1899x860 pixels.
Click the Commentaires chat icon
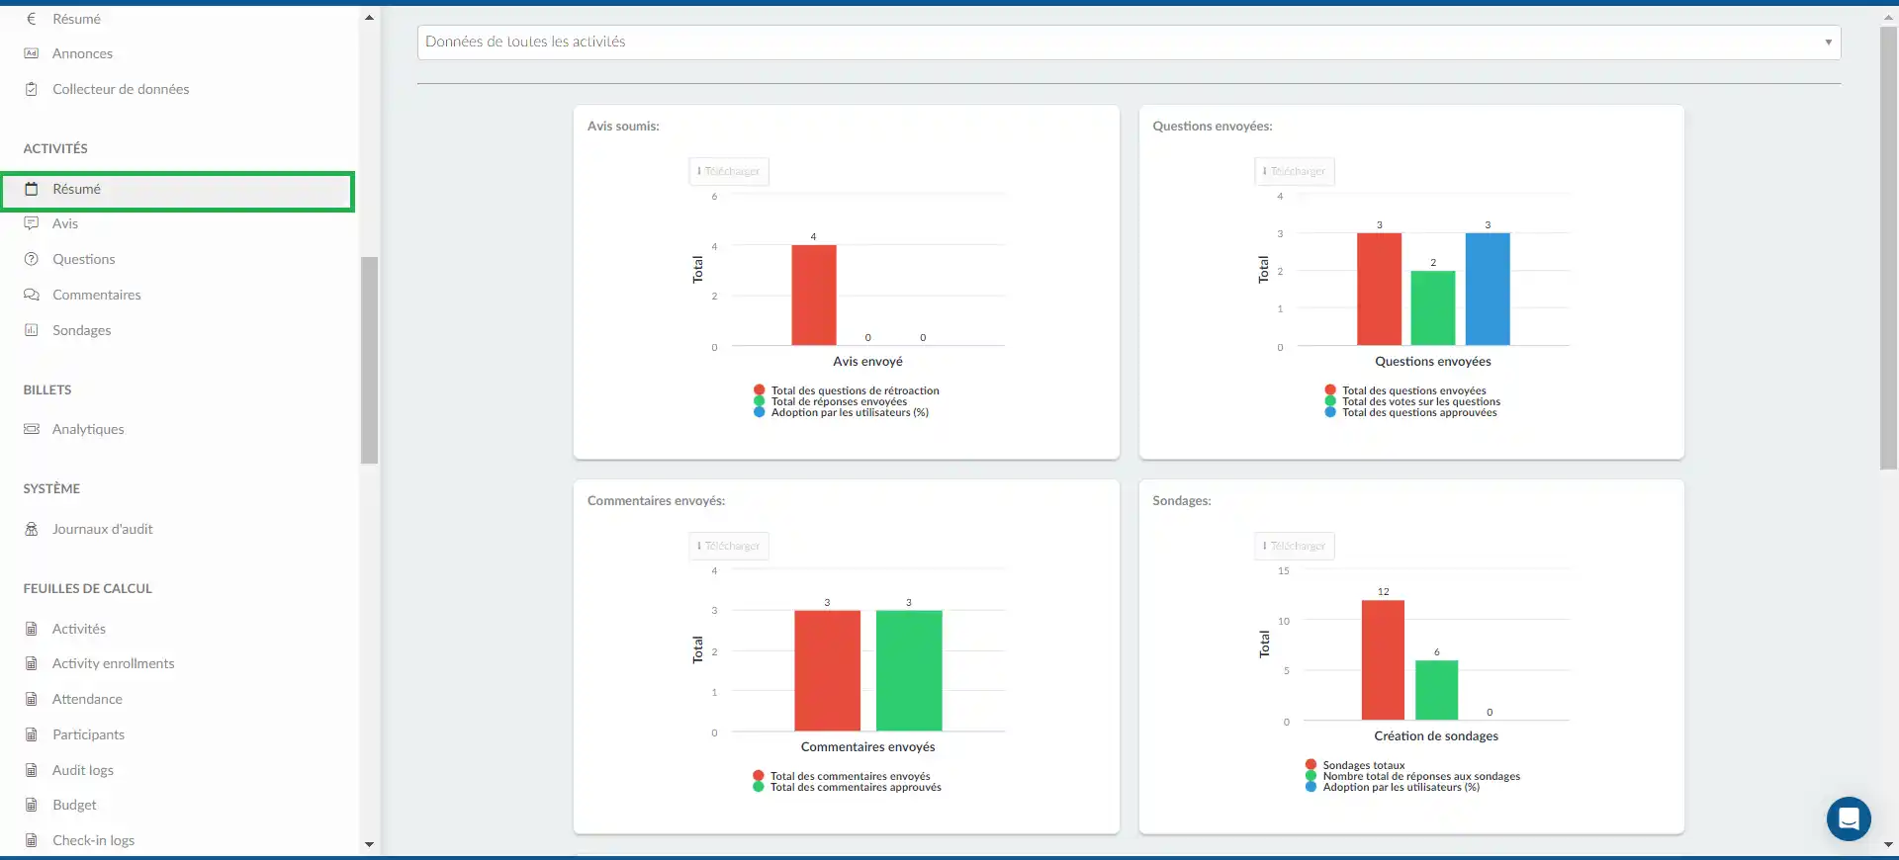[32, 295]
